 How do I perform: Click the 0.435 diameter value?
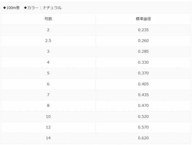coord(143,95)
